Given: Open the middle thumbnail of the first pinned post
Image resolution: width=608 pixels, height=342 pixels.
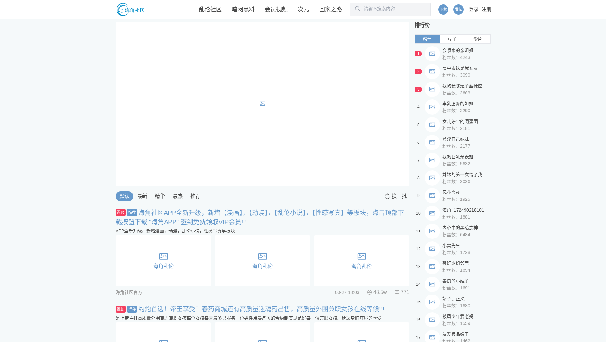Looking at the screenshot, I should pyautogui.click(x=263, y=261).
